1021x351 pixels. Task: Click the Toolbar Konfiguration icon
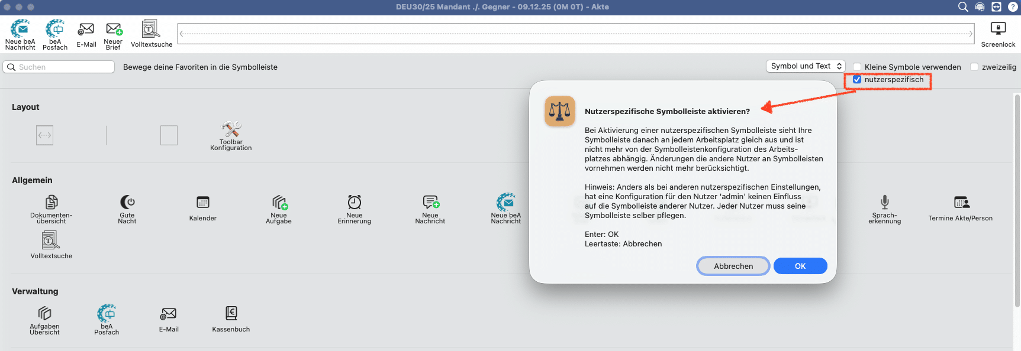[231, 129]
